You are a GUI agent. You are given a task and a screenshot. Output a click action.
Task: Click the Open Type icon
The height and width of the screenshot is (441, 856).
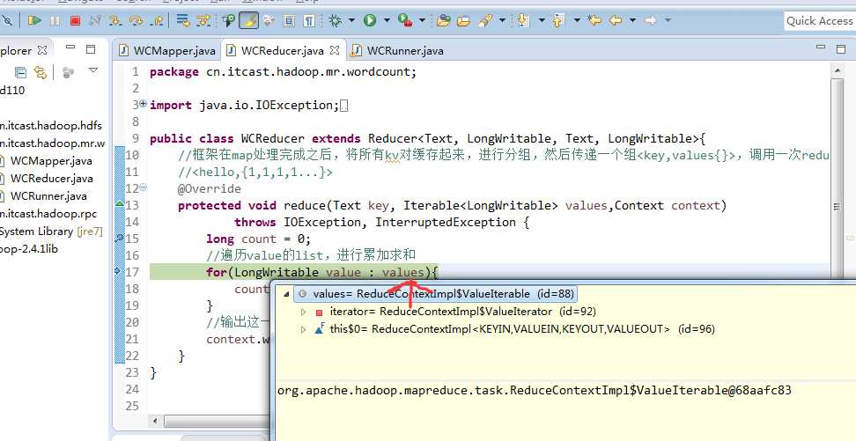(443, 21)
